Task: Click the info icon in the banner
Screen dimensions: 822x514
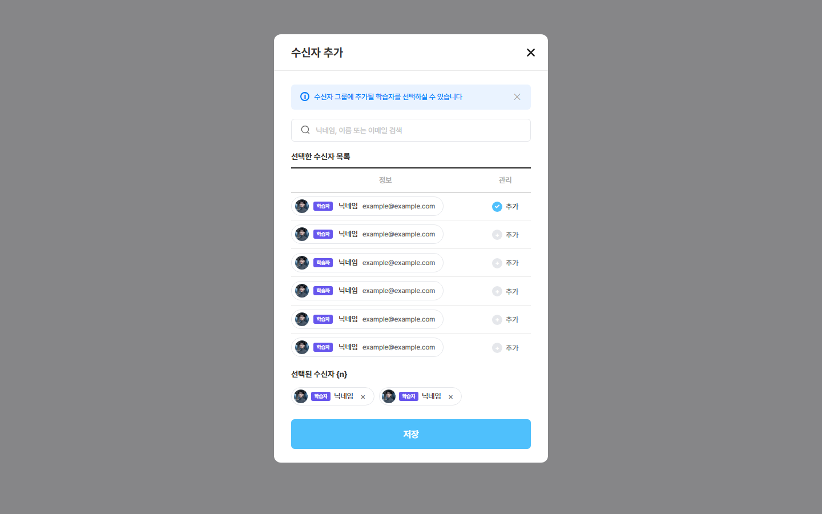Action: tap(305, 97)
